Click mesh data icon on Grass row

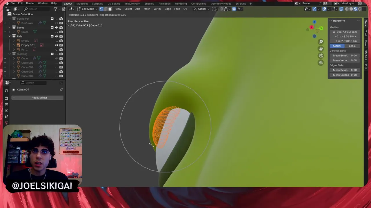[35, 32]
